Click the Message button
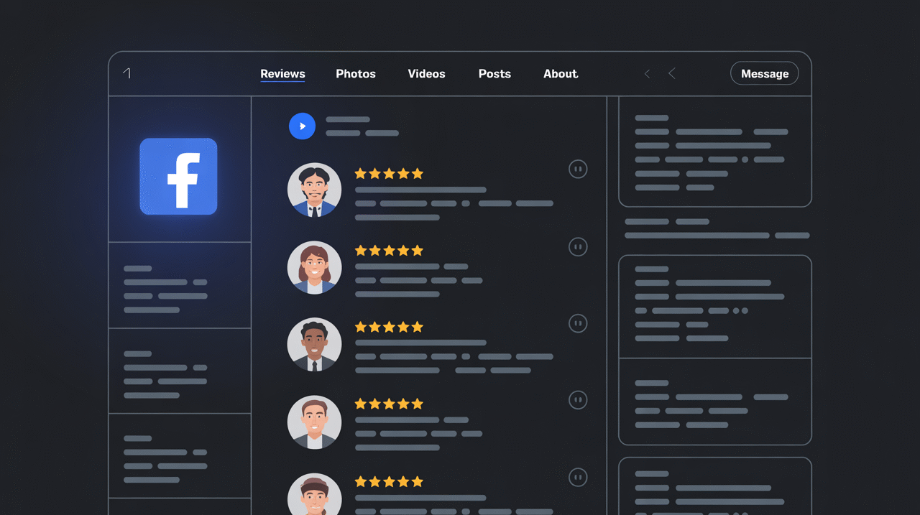 [764, 73]
